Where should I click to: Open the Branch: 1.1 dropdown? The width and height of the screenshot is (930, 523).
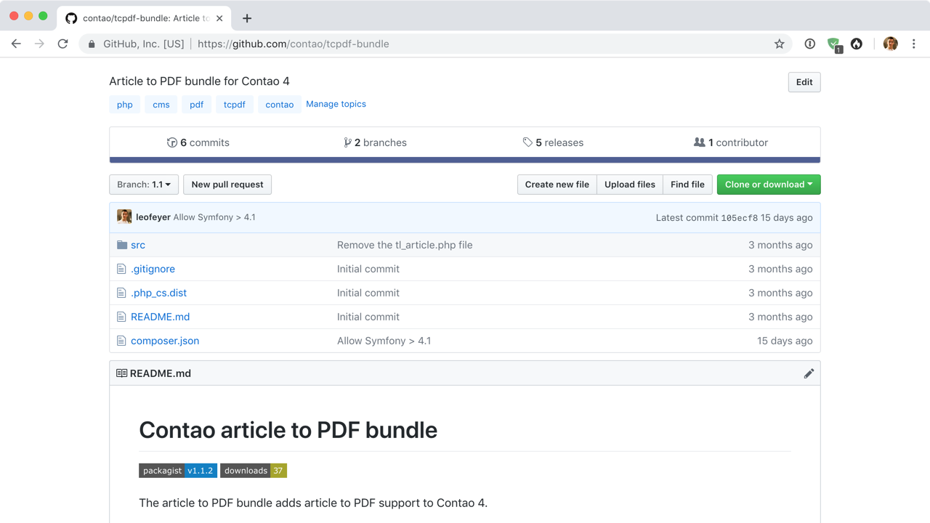pyautogui.click(x=144, y=185)
